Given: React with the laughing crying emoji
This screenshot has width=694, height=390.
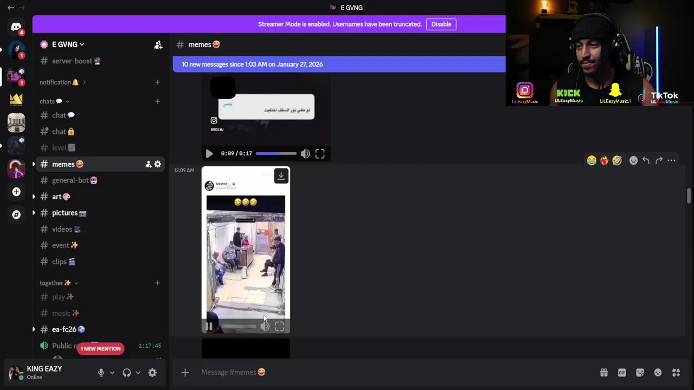Looking at the screenshot, I should [592, 160].
